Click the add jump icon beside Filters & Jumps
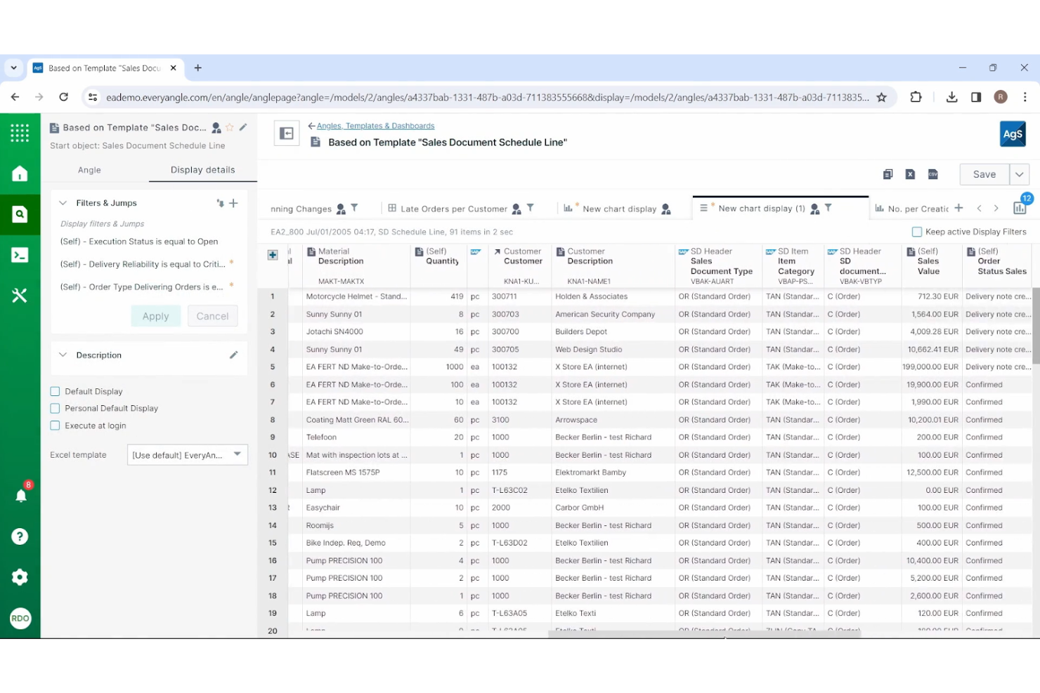This screenshot has height=693, width=1040. [x=221, y=203]
